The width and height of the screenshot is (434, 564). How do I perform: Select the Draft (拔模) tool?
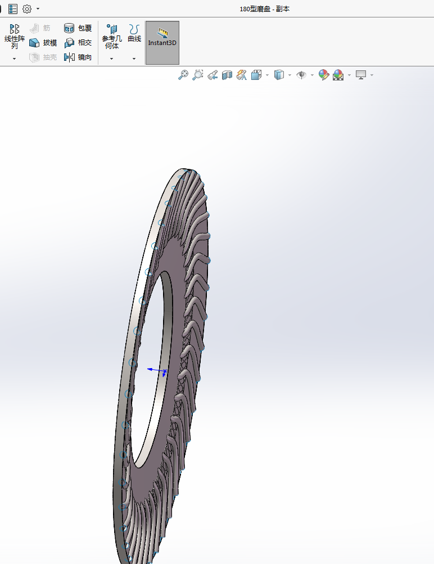[43, 43]
